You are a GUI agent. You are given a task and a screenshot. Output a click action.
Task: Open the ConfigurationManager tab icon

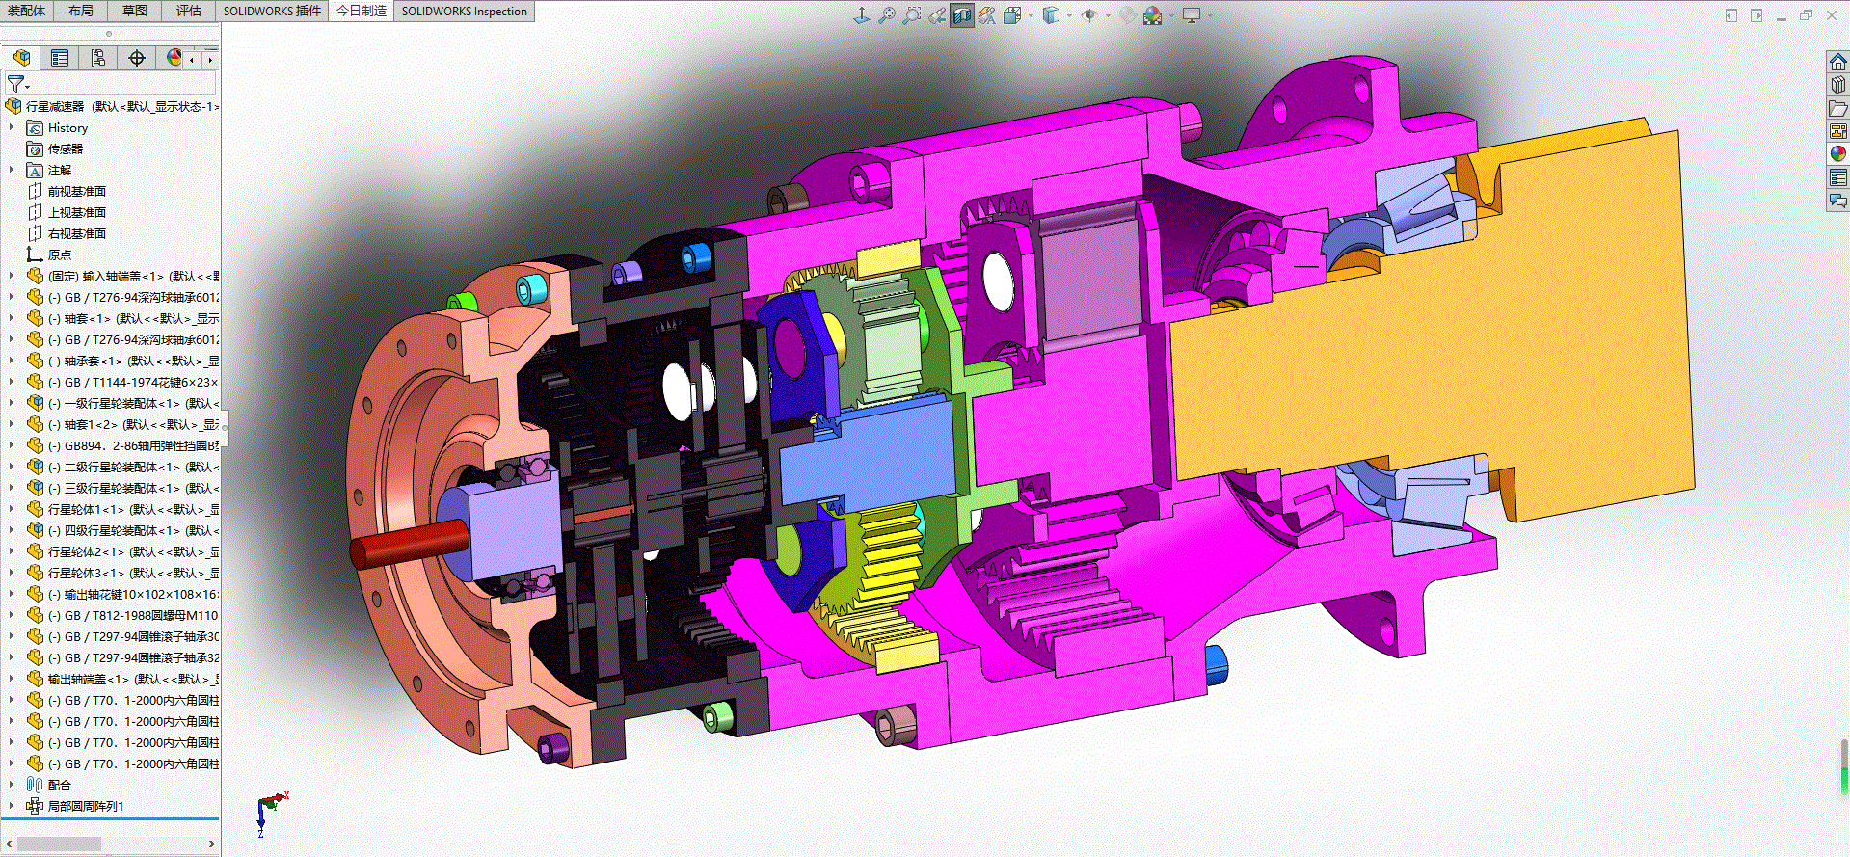point(98,58)
